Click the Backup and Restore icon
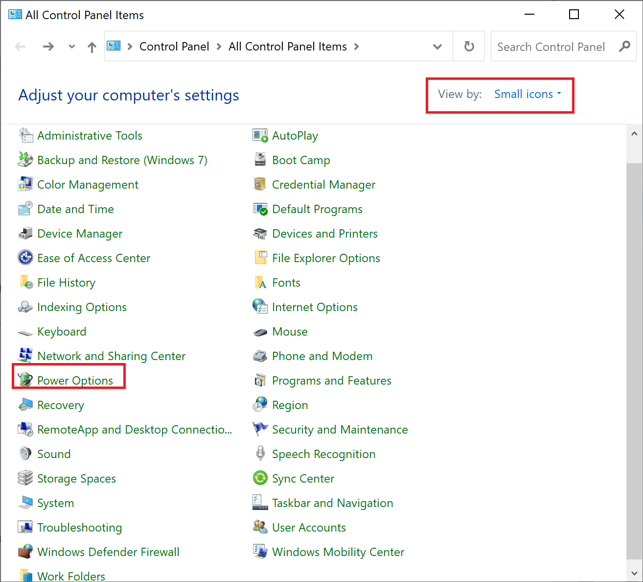The width and height of the screenshot is (643, 582). [25, 160]
